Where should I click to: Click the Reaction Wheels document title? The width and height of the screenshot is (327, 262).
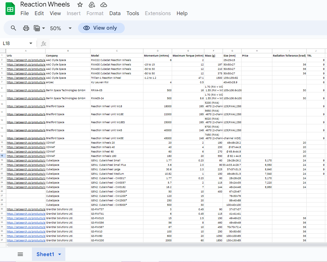pyautogui.click(x=45, y=4)
